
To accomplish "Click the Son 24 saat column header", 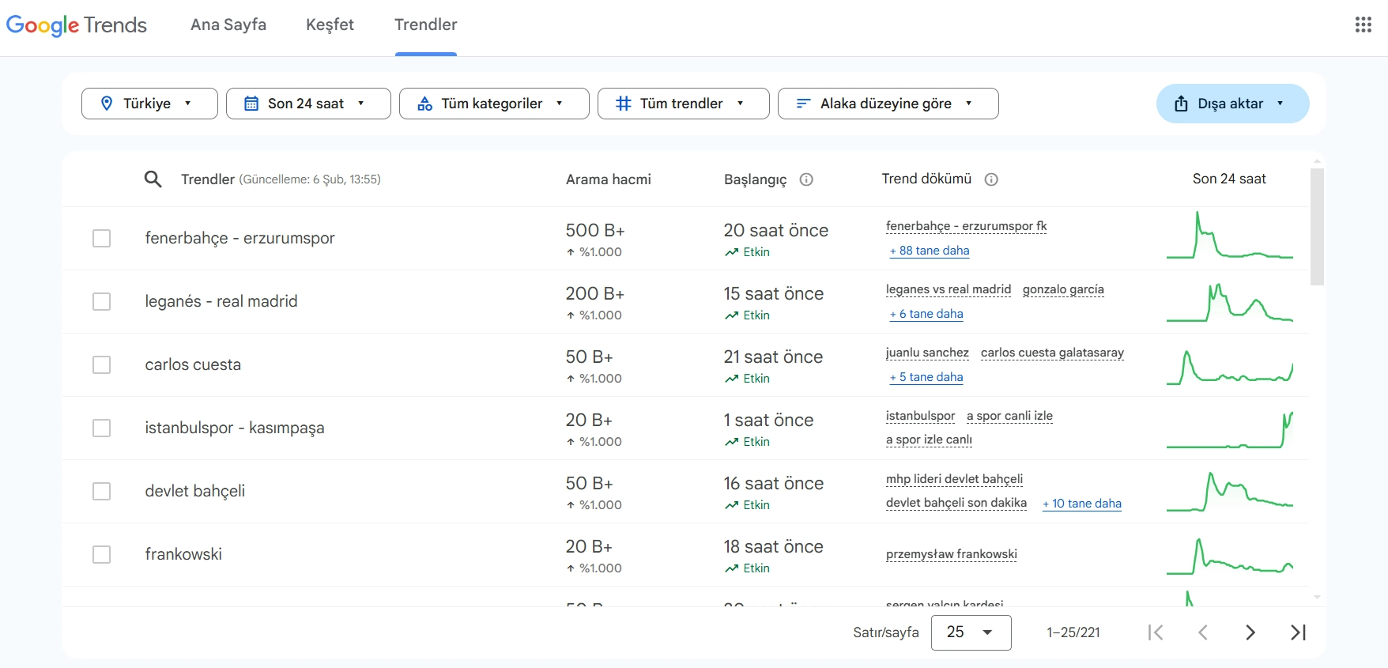I will point(1229,179).
